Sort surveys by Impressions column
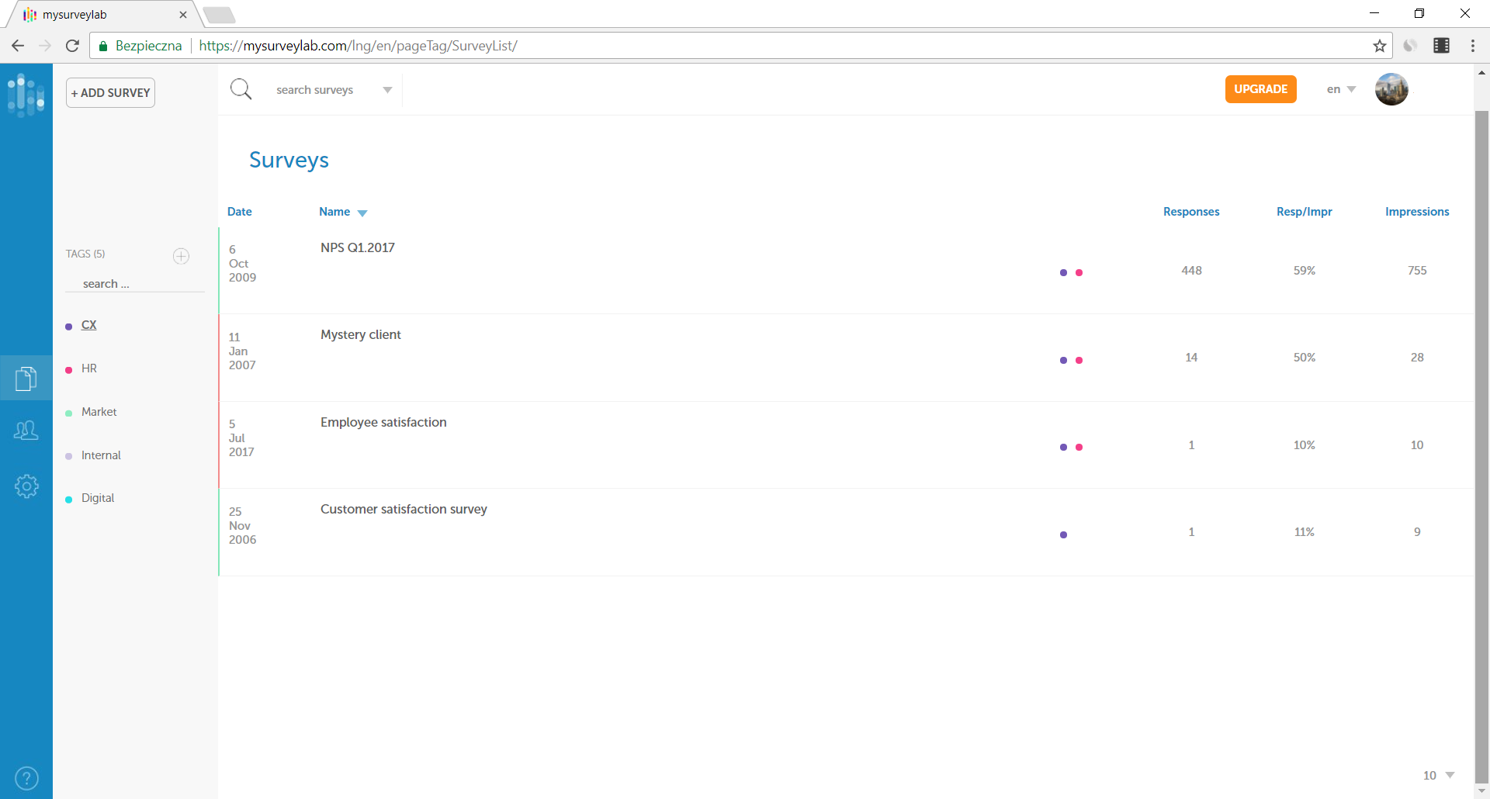Viewport: 1490px width, 799px height. point(1417,212)
